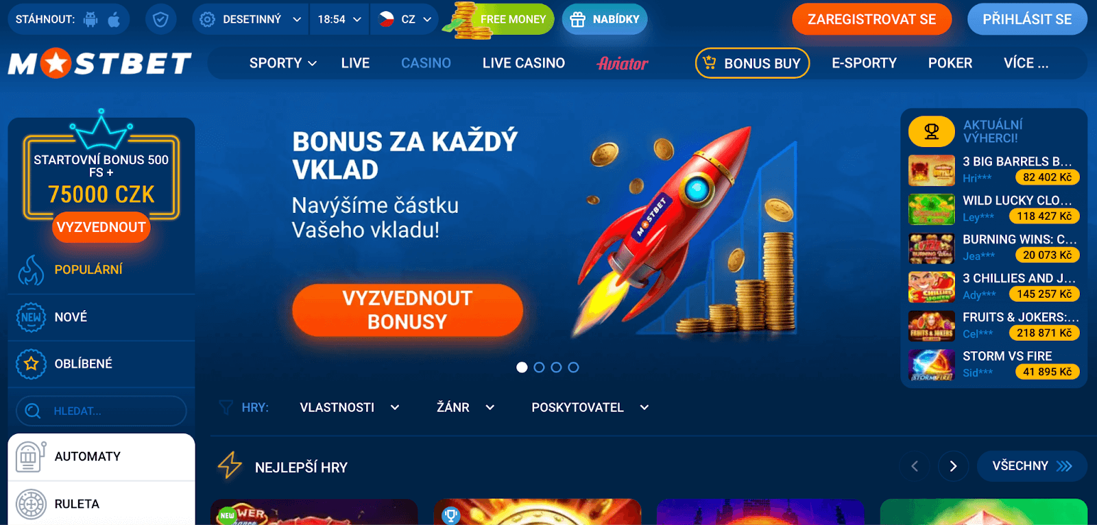Click the Zaregistrovat se button

871,19
